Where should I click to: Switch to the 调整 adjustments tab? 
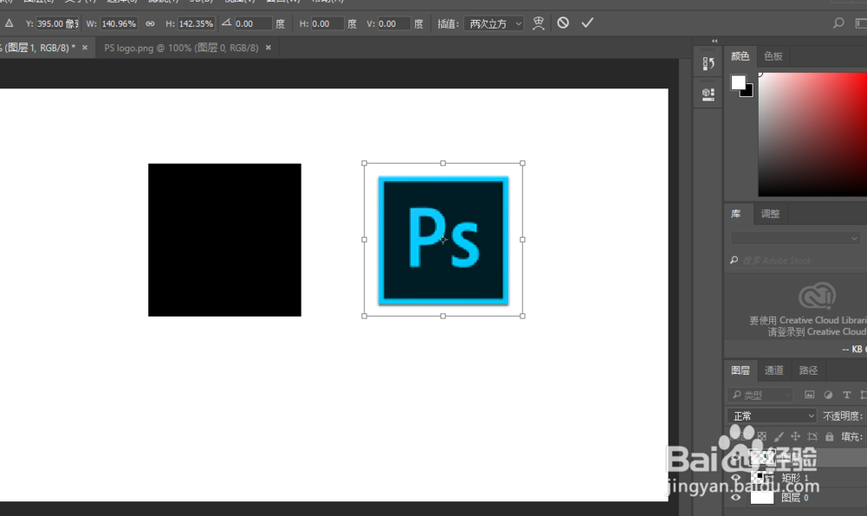[770, 213]
